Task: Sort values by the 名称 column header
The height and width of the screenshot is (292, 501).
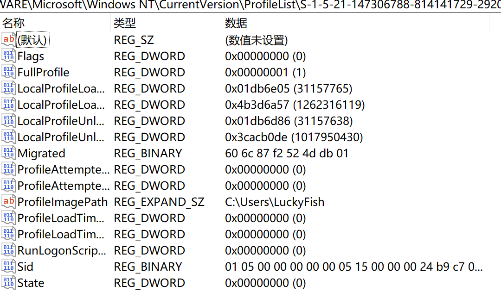Action: (14, 23)
